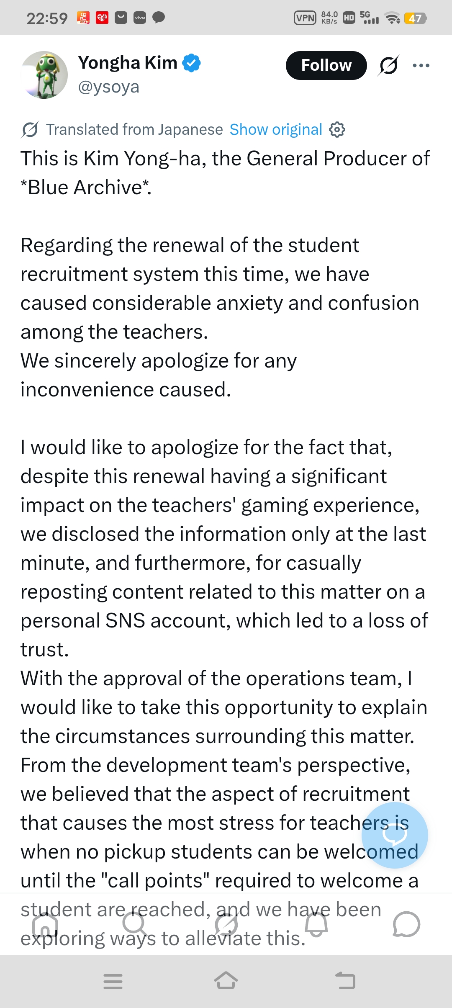Open Grok in the bottom navigation bar
Screen dimensions: 452x1008
[x=226, y=924]
